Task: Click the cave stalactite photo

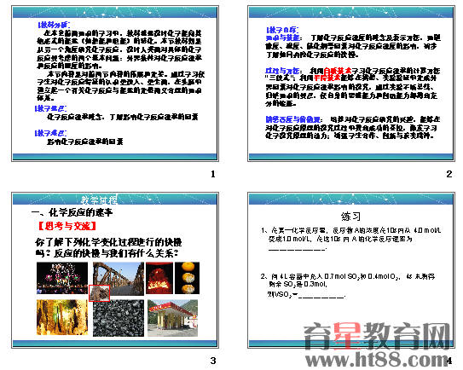Action: tap(62, 317)
